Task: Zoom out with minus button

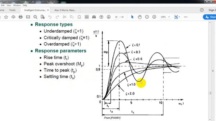Action: pos(147,17)
